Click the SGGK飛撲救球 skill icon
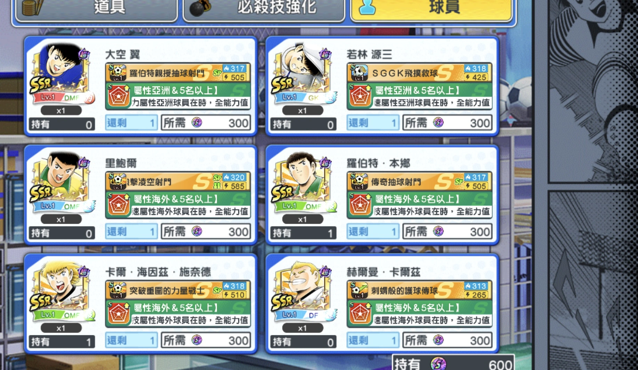The image size is (638, 370). click(x=359, y=73)
